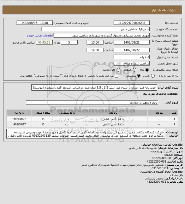Click the general need description field
Screen dimensions: 185x204
pyautogui.click(x=94, y=87)
